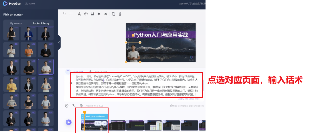
Task: Select scene 4 thumbnail in timeline
Action: click(153, 125)
